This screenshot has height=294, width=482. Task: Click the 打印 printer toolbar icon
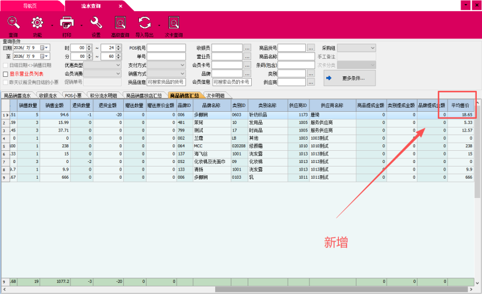point(67,23)
